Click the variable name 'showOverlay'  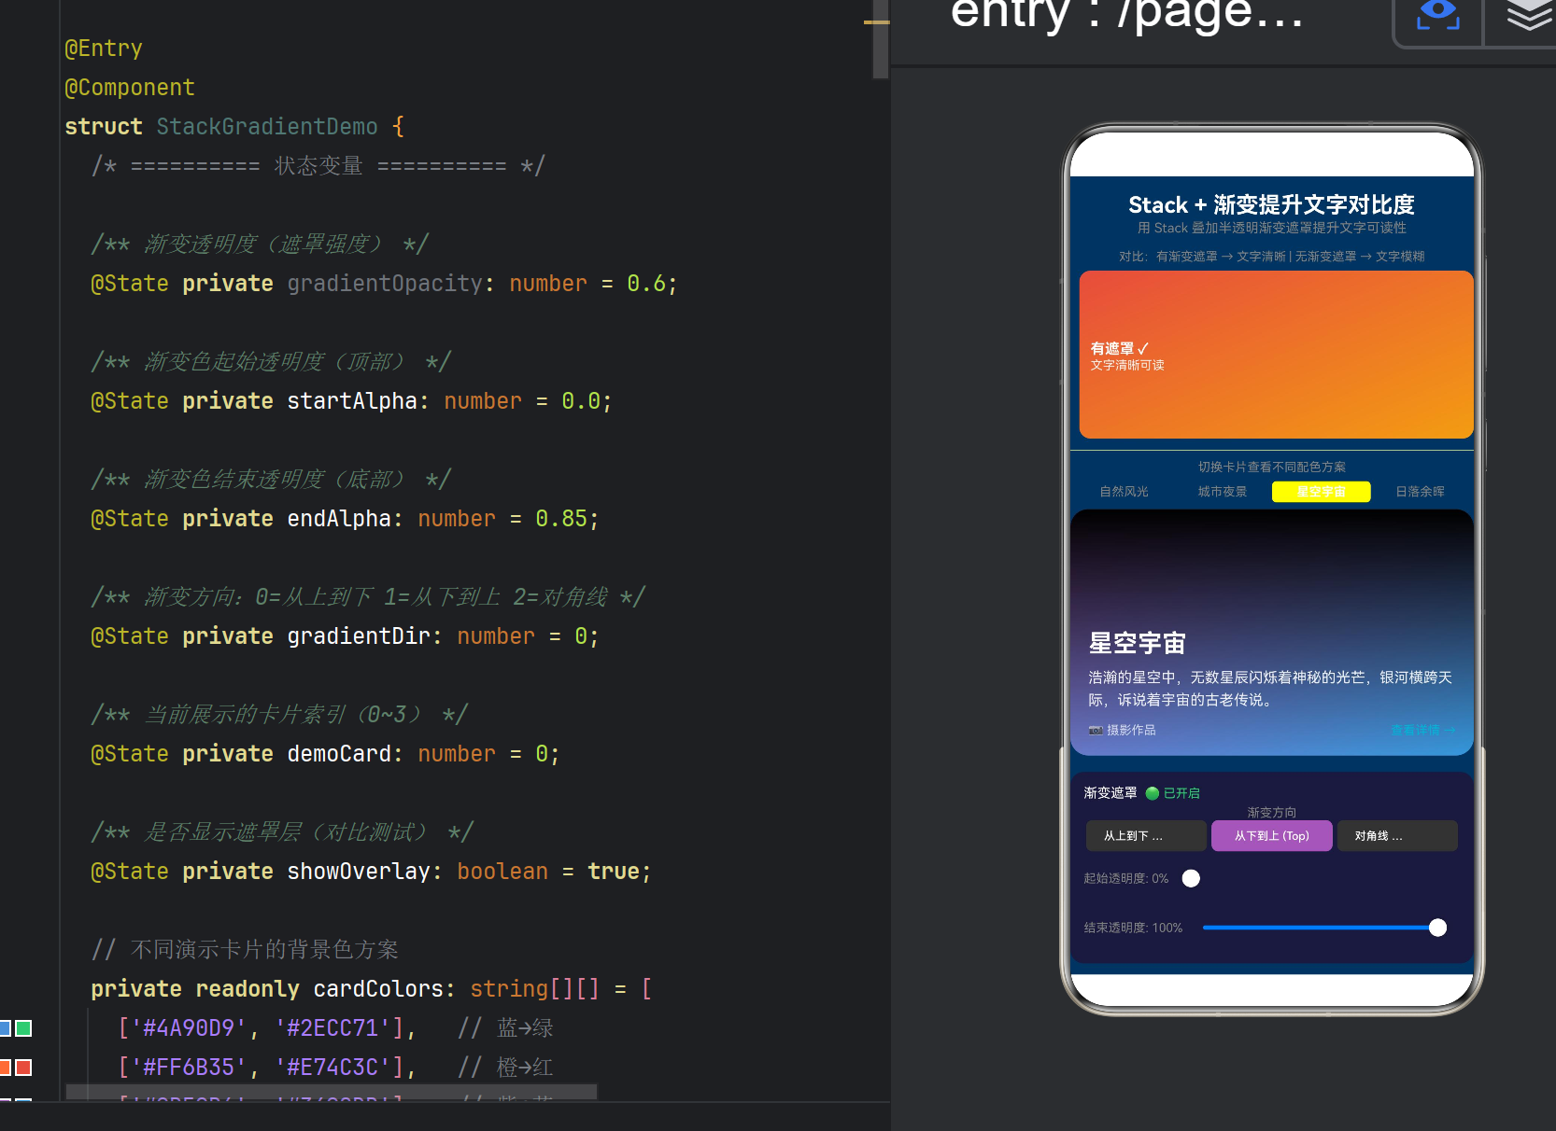pos(359,872)
